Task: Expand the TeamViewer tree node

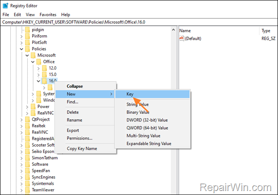Action: tap(21, 190)
